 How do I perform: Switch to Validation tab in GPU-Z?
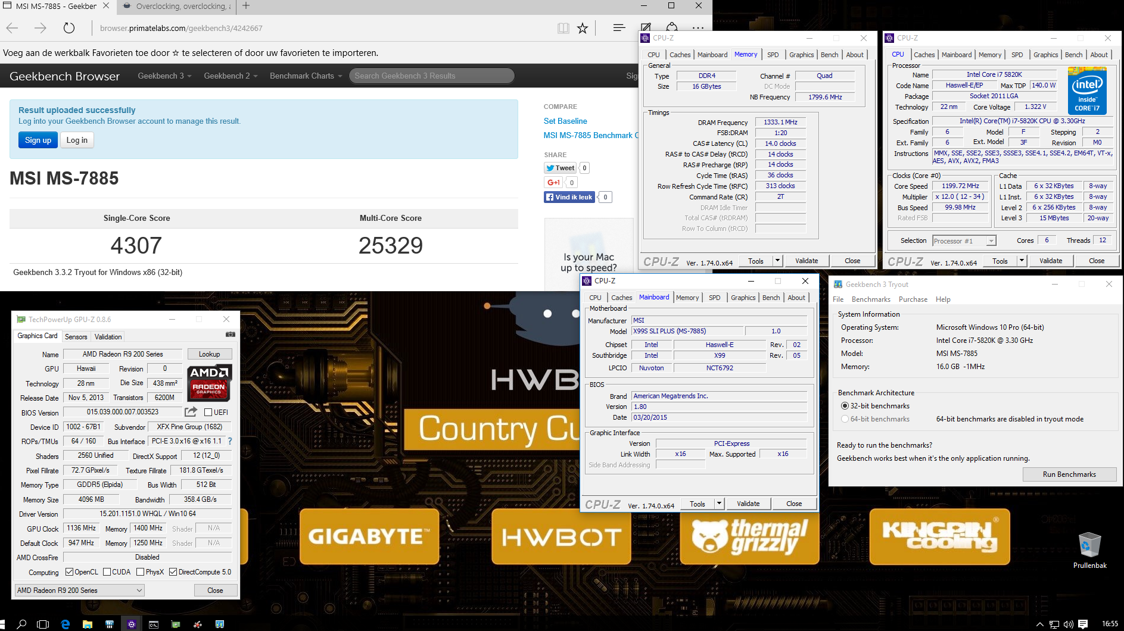click(108, 336)
